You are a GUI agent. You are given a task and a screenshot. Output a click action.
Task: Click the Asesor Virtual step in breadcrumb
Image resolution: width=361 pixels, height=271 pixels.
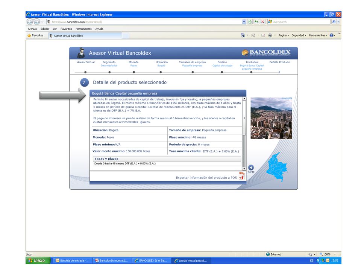(86, 62)
